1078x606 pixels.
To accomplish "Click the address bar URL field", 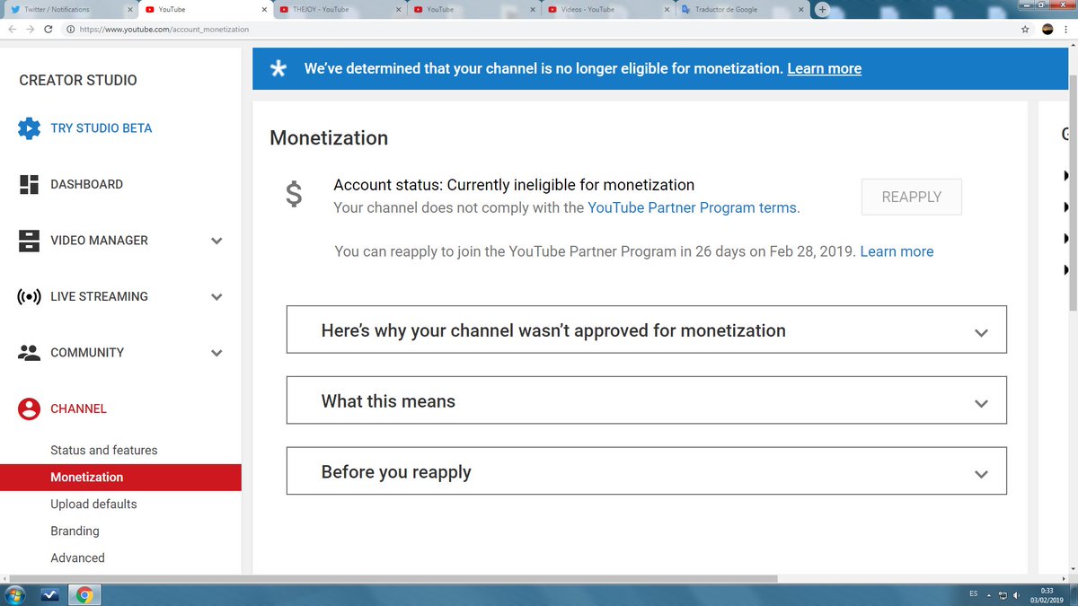I will click(x=539, y=29).
